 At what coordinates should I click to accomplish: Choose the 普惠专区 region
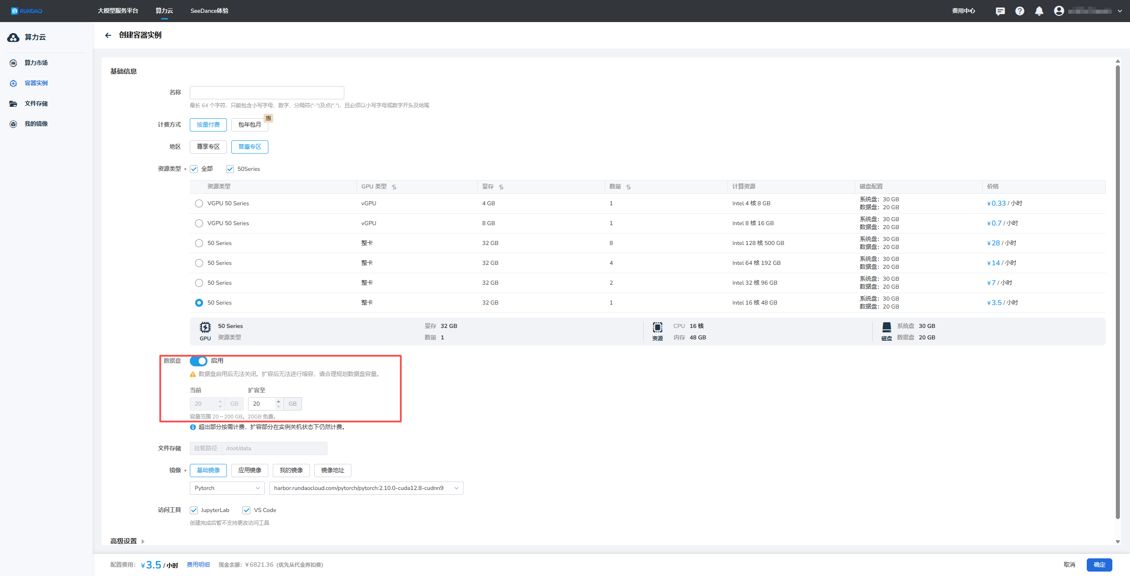(x=250, y=147)
